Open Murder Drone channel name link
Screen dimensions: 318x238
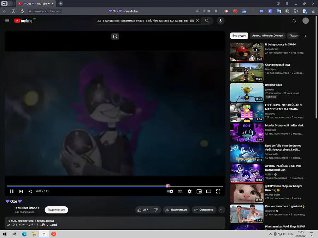[x=27, y=208]
